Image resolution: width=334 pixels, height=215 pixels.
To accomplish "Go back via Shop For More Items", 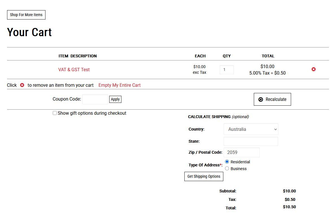I will coord(26,15).
